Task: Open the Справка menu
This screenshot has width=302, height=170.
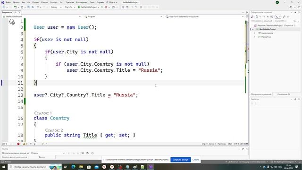Action: 101,2
